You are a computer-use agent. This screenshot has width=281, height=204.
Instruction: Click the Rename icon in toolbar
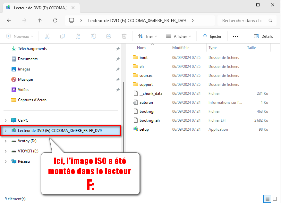click(93, 37)
